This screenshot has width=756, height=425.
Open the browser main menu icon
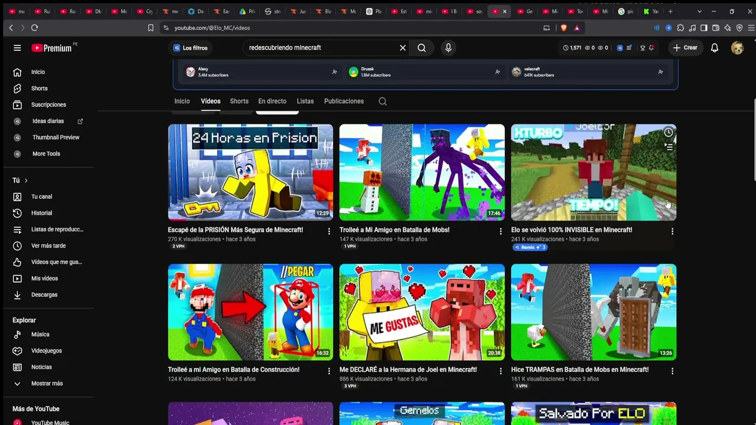pos(751,28)
